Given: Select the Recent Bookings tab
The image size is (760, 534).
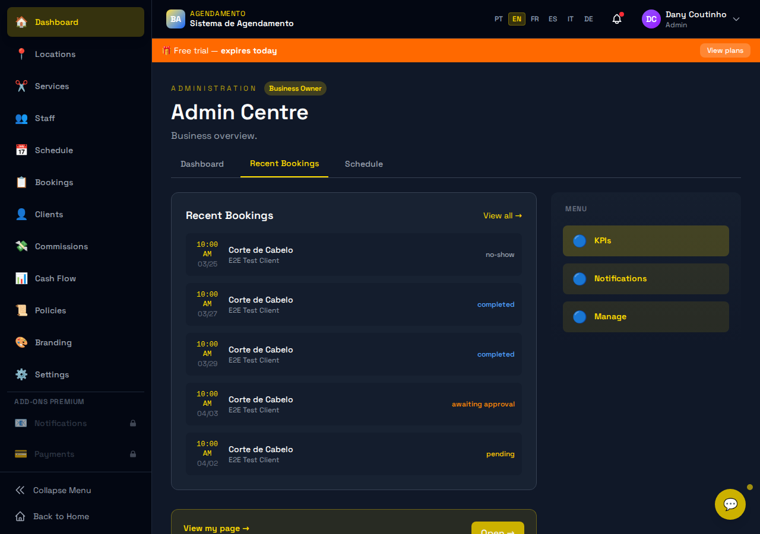Looking at the screenshot, I should 284,164.
